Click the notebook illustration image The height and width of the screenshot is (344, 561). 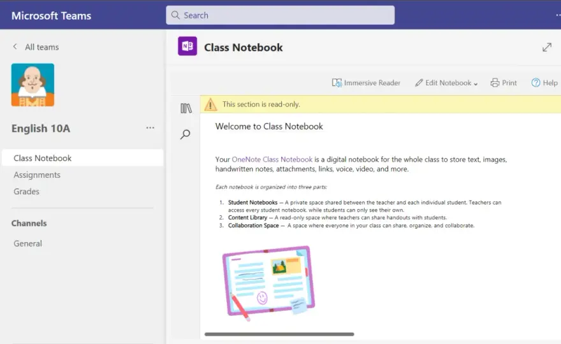tap(268, 283)
